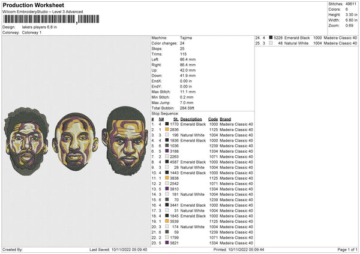The height and width of the screenshot is (254, 360).
Task: Select the embroidered face with curly hair
Action: (26, 141)
